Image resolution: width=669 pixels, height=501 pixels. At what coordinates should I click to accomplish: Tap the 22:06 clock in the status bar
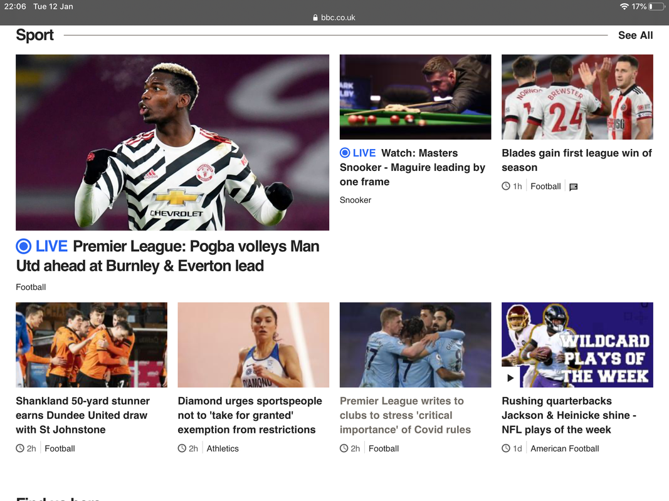tap(15, 6)
